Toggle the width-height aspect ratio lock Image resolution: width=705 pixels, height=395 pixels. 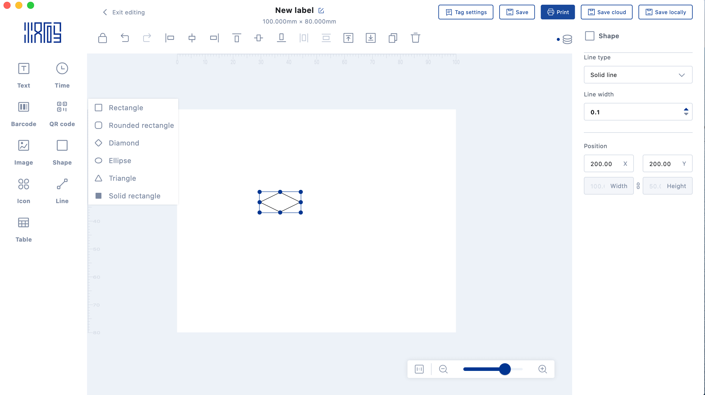[638, 186]
